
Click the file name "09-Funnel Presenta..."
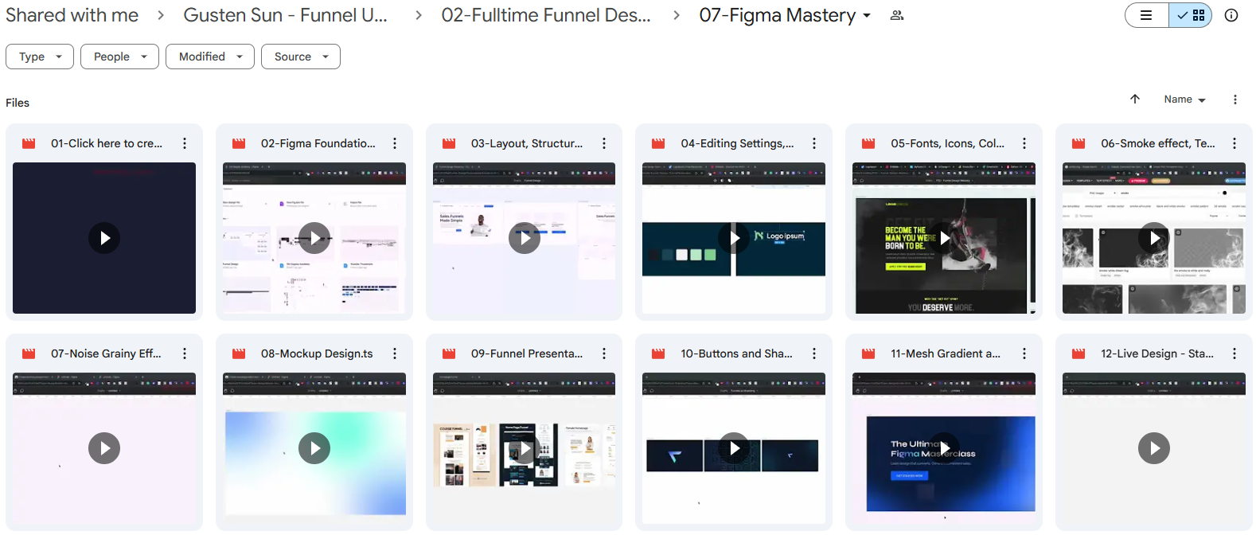click(527, 353)
